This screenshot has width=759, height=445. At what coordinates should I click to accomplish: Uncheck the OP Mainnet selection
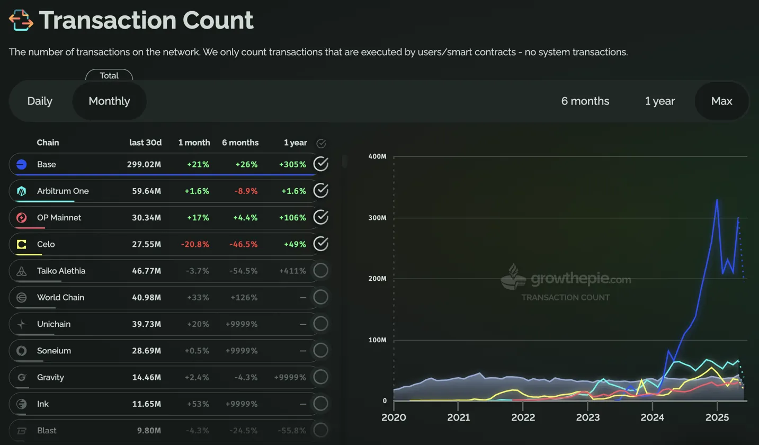coord(321,217)
